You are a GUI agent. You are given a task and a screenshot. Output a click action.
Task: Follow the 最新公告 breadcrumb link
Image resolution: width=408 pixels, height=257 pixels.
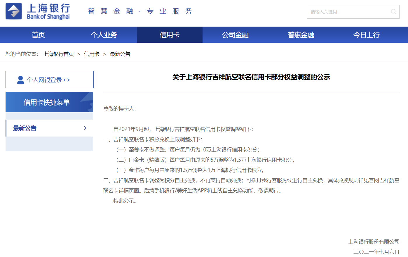[120, 54]
